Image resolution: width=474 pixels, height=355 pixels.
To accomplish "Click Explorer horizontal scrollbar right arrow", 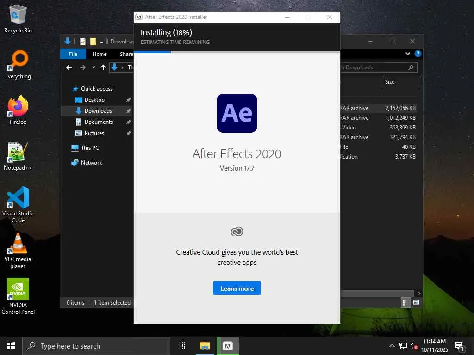I will [418, 293].
